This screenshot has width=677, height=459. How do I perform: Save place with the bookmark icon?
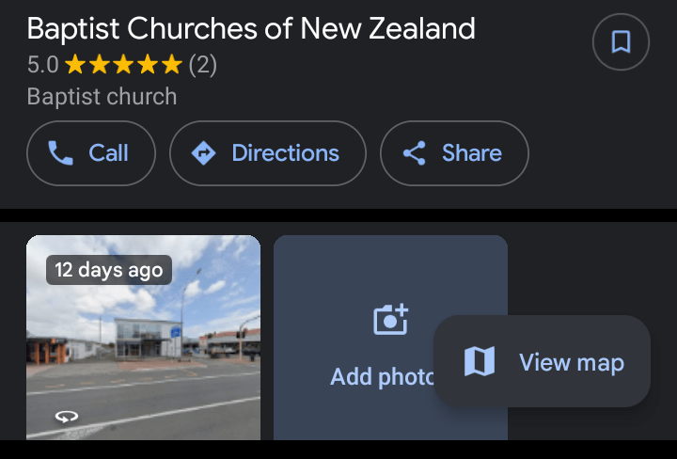[x=621, y=42]
